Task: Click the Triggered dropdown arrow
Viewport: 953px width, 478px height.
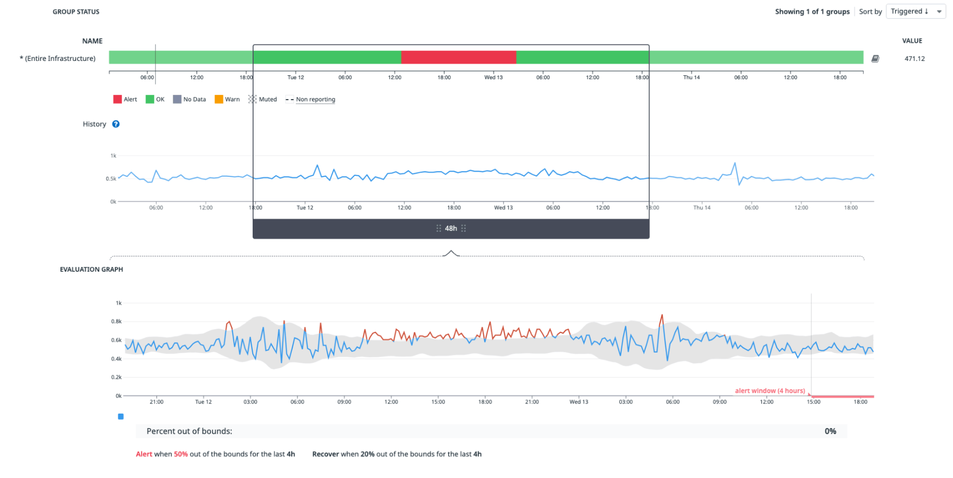Action: [x=938, y=11]
